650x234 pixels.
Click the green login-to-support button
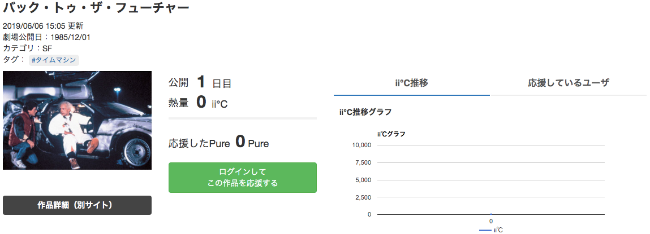pos(243,178)
